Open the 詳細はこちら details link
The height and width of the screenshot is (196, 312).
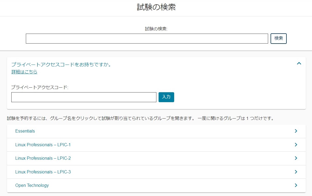coord(24,72)
